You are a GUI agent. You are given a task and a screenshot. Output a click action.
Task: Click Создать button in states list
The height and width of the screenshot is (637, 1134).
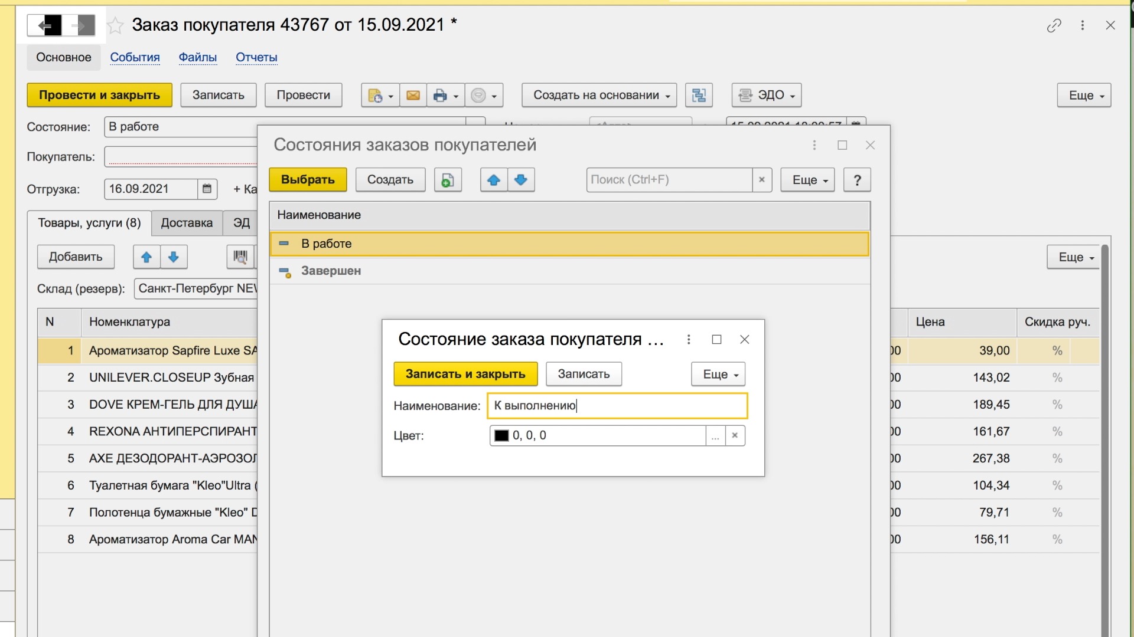tap(390, 180)
